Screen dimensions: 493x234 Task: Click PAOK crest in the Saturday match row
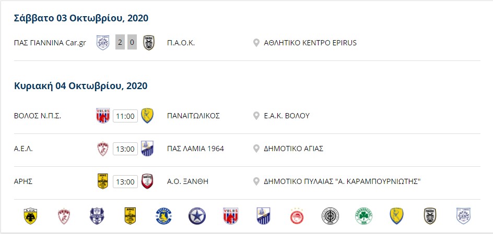pyautogui.click(x=149, y=43)
